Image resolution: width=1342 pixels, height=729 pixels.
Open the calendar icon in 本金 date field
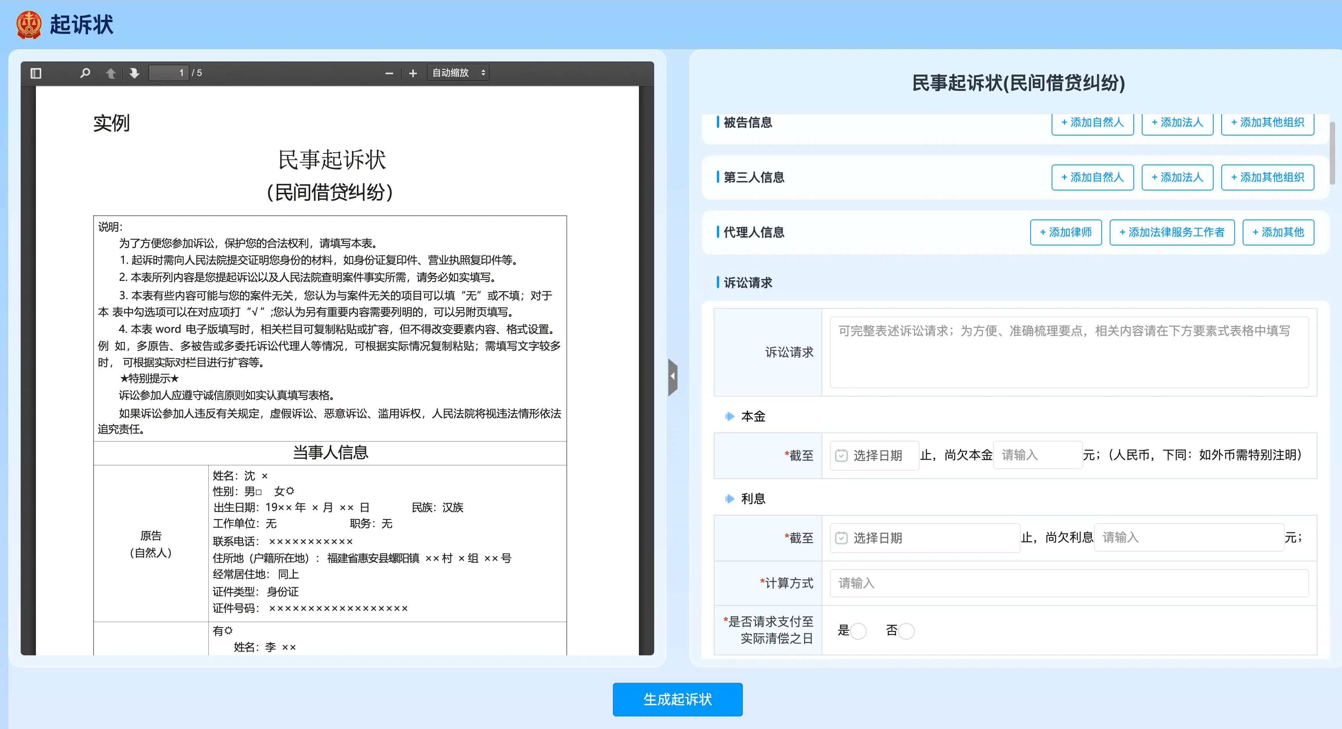[x=841, y=456]
